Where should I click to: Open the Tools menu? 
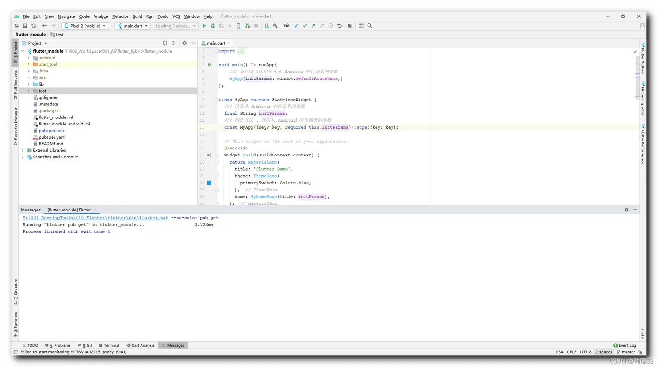tap(163, 16)
